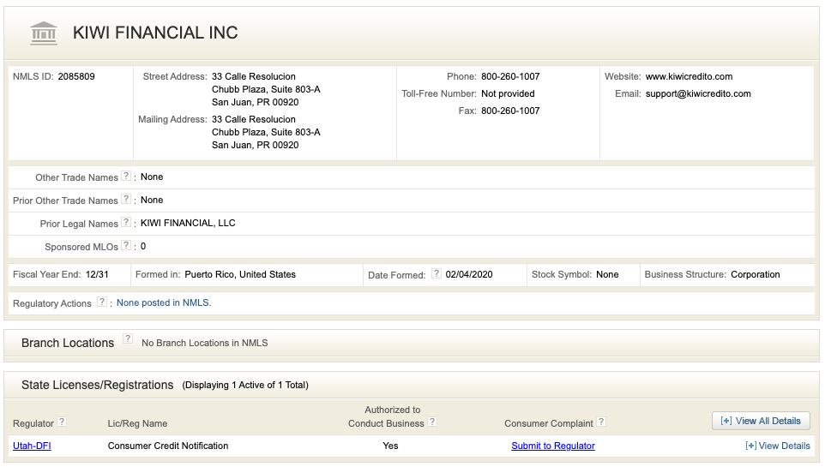Click the Branch Locations section header
The height and width of the screenshot is (467, 825).
pyautogui.click(x=68, y=343)
